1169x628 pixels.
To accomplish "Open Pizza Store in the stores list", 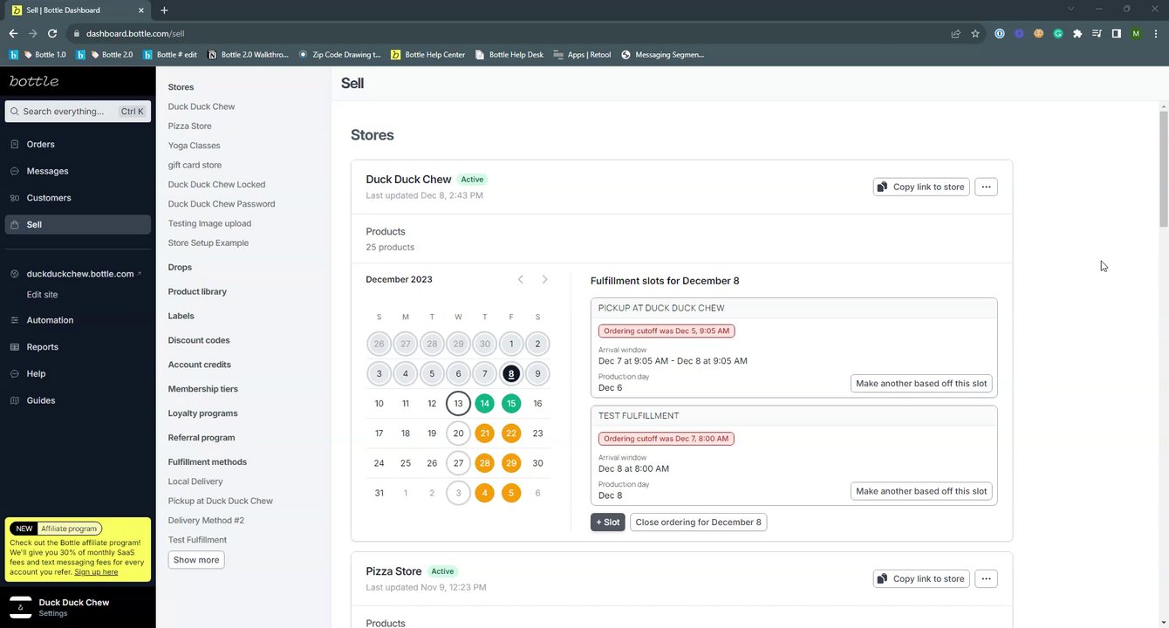I will click(189, 126).
